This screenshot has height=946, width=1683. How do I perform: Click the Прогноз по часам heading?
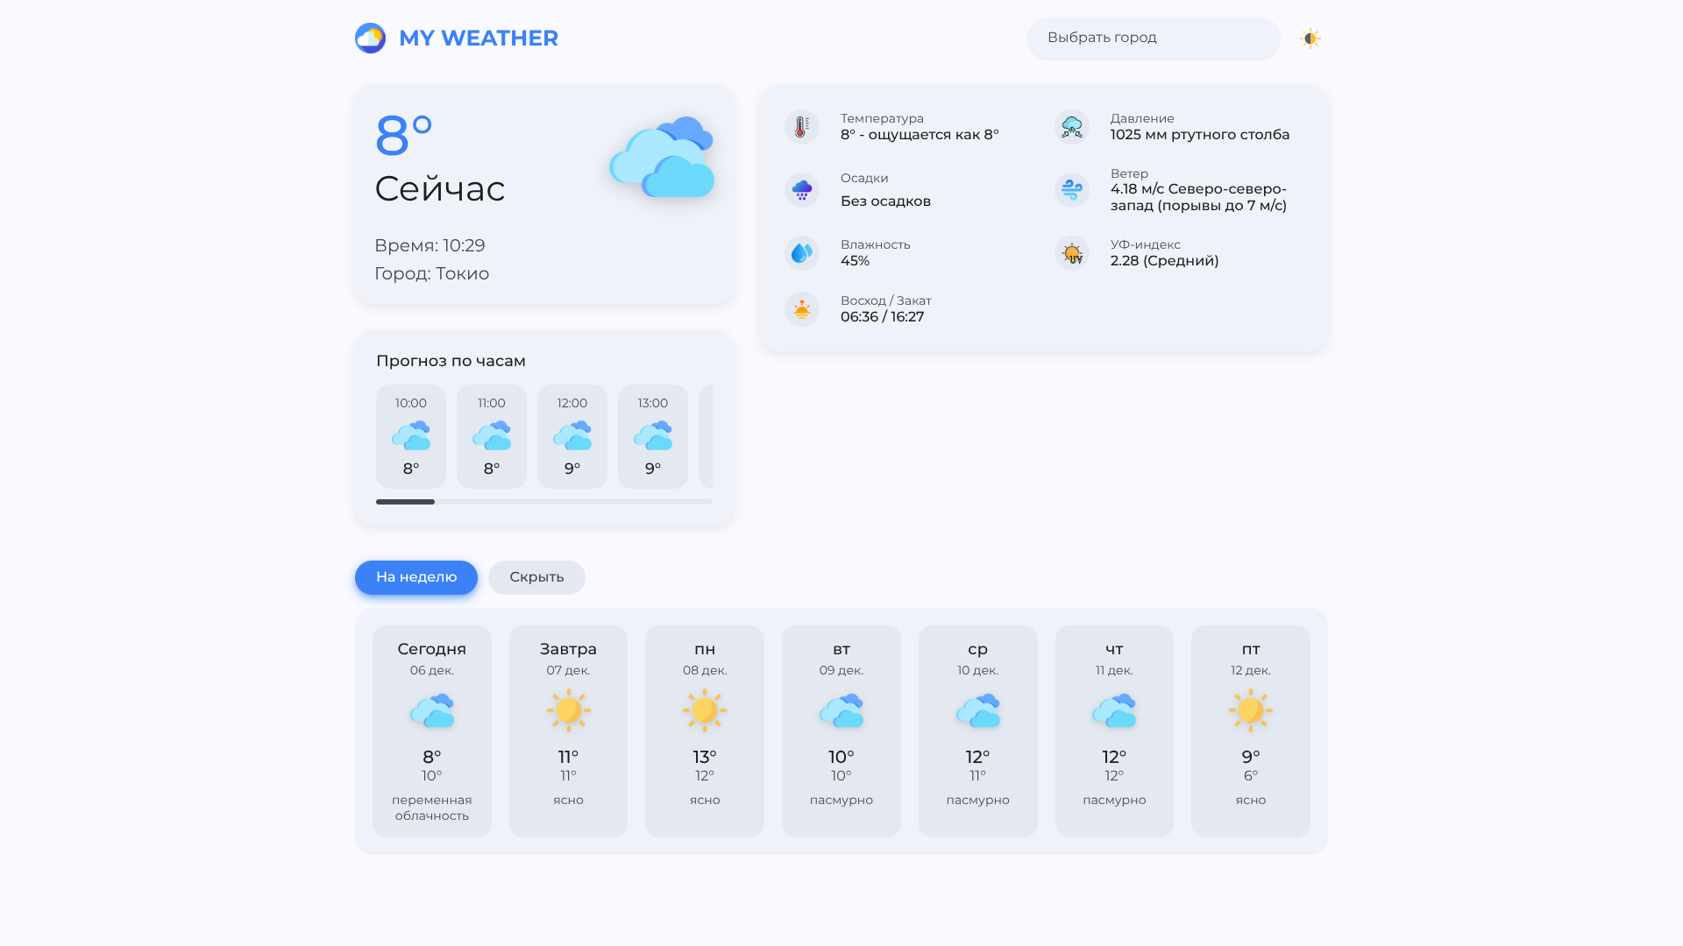(451, 361)
